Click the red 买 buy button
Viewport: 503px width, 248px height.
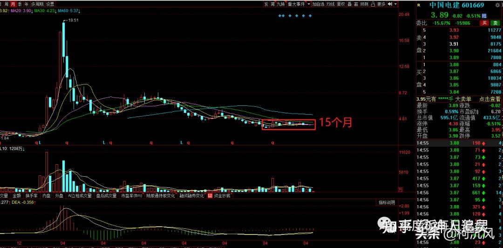pos(484,23)
